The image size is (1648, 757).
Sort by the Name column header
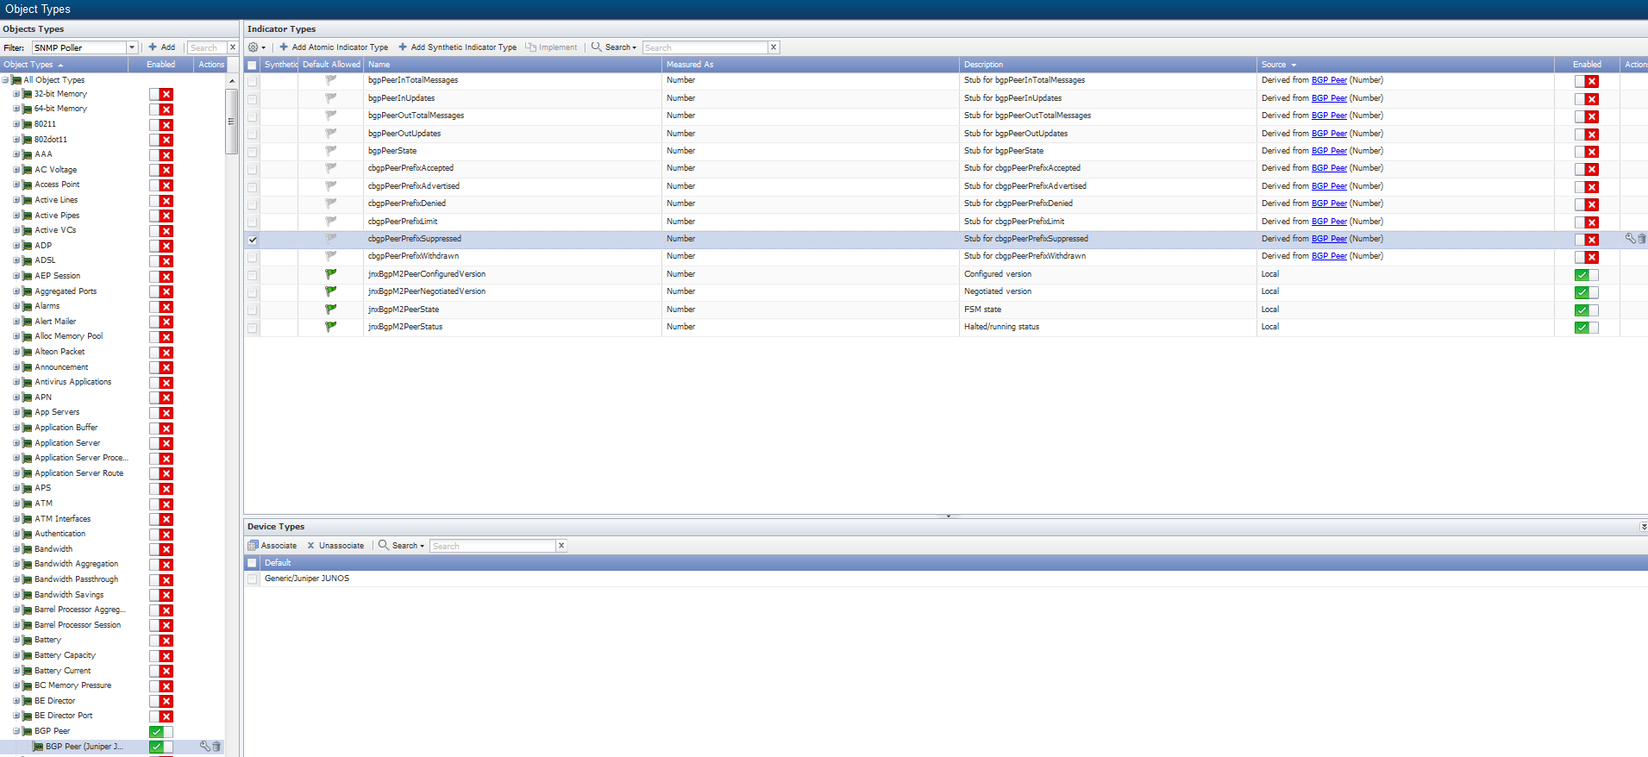(512, 65)
